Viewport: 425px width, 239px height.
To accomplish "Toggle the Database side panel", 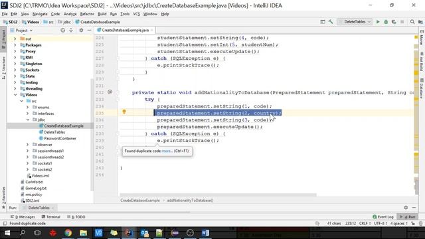I will 422,88.
